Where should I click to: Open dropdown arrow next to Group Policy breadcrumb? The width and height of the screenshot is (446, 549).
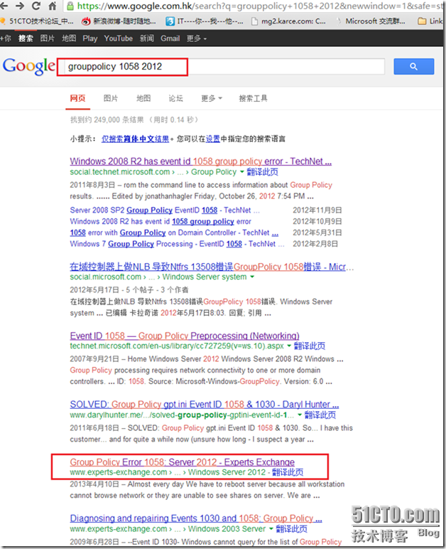(x=241, y=172)
